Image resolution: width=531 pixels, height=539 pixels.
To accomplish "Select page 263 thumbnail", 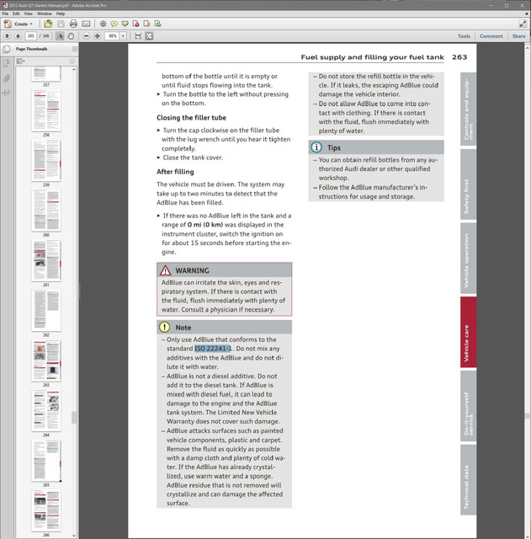I will click(46, 360).
